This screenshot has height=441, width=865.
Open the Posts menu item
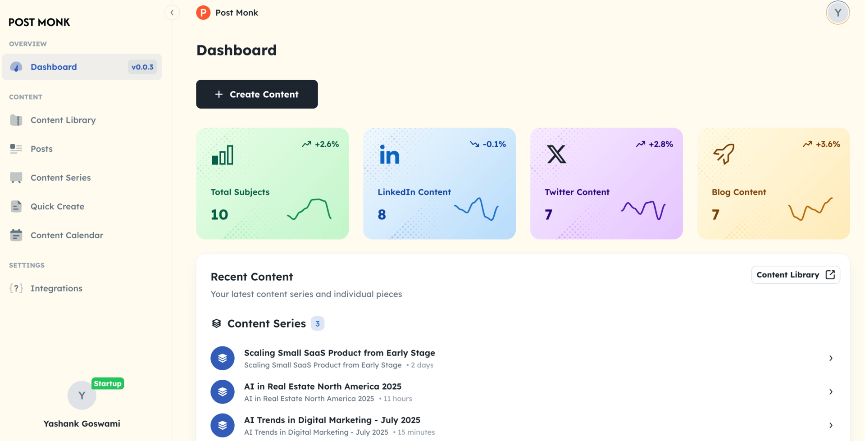coord(41,149)
